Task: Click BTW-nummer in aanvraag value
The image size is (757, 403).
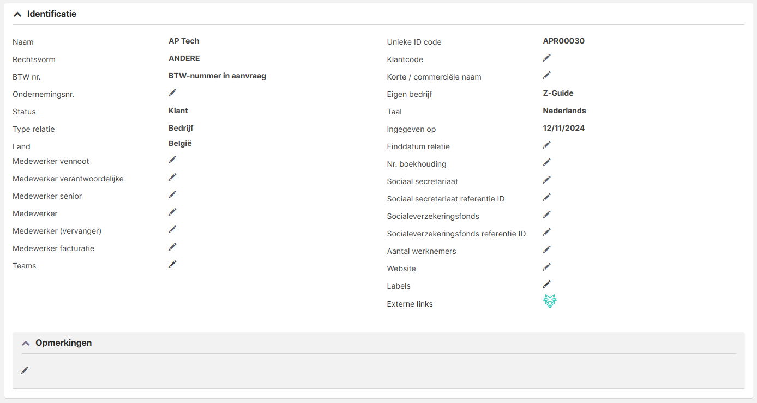Action: click(217, 76)
